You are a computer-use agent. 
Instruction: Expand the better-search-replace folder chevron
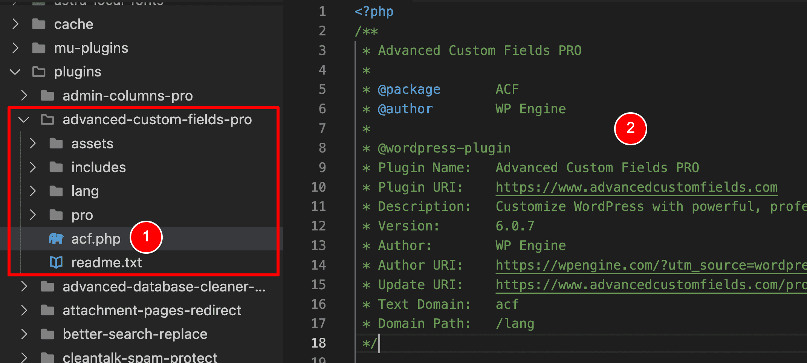[24, 334]
